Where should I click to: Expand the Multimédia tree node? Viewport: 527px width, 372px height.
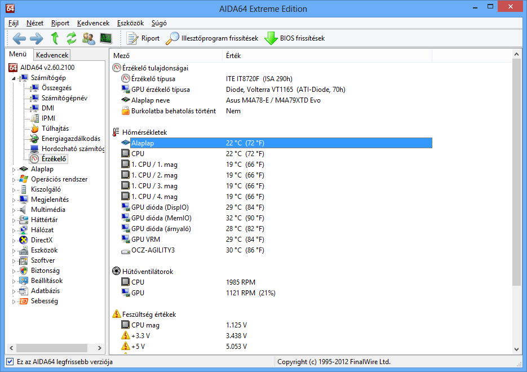pos(14,210)
